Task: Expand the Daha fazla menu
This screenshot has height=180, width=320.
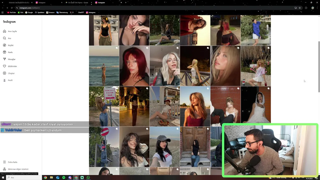Action: tap(10, 162)
